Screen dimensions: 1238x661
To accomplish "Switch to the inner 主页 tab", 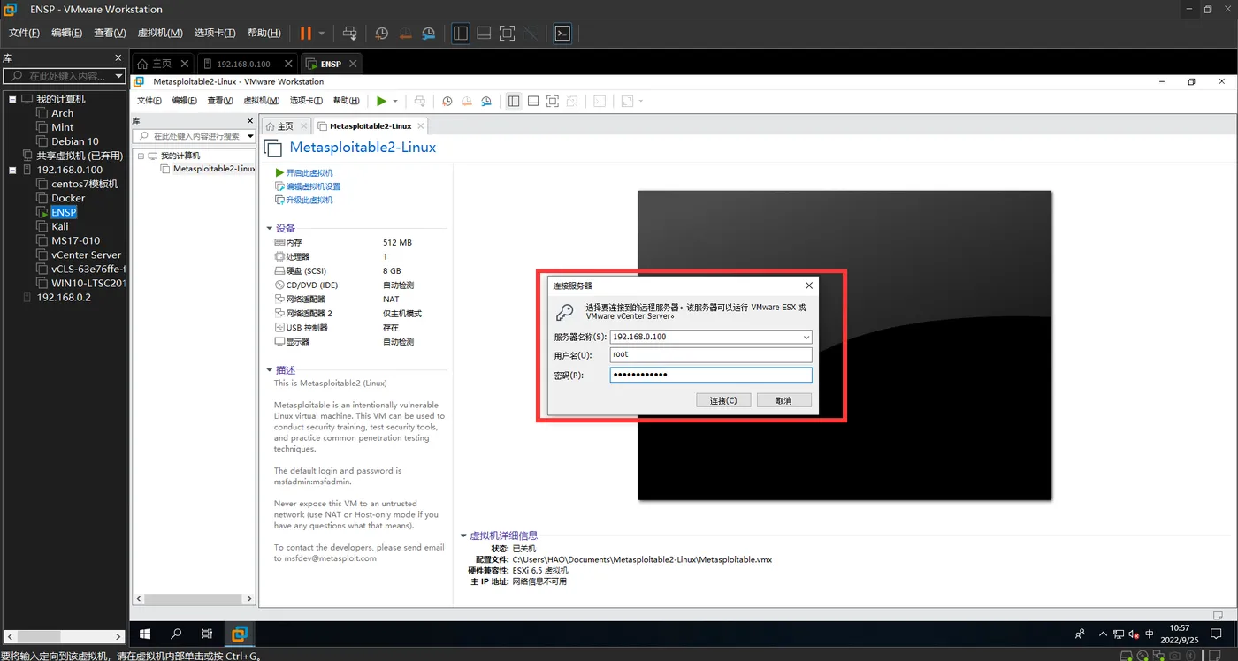I will 286,126.
